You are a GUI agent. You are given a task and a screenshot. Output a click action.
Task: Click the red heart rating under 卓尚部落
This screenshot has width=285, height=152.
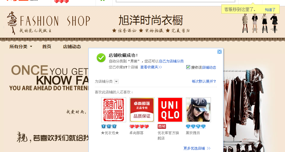click(x=139, y=126)
